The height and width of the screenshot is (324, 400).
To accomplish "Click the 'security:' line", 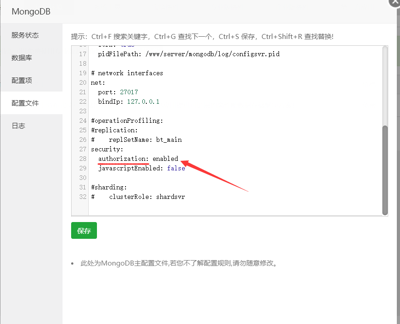I will click(x=107, y=149).
